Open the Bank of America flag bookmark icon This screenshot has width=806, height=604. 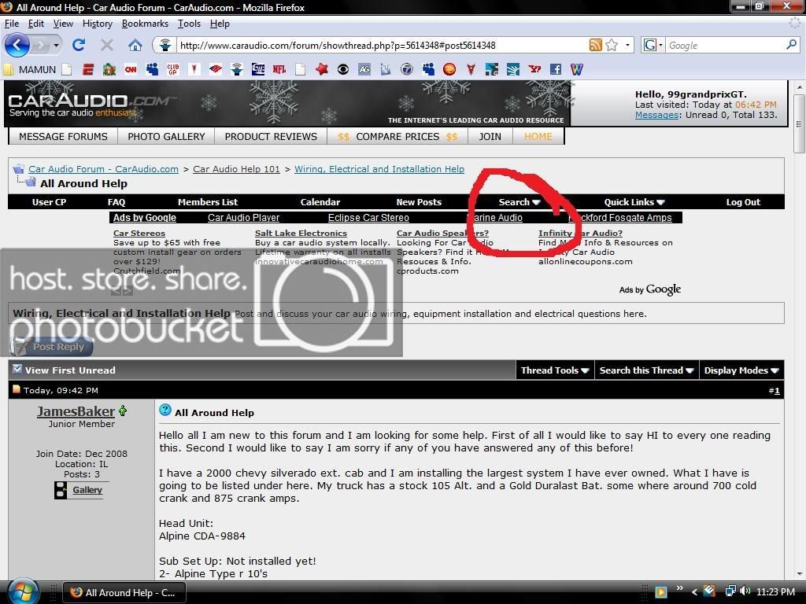(x=216, y=69)
